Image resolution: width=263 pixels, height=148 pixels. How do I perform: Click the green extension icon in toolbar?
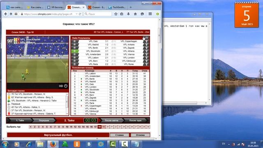coord(157,14)
